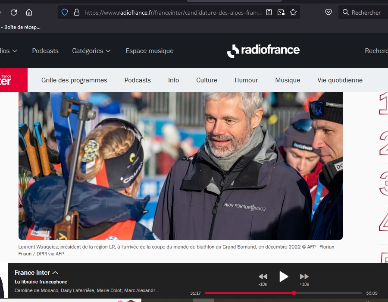Open the Catégories dropdown
This screenshot has width=388, height=302.
click(x=91, y=50)
